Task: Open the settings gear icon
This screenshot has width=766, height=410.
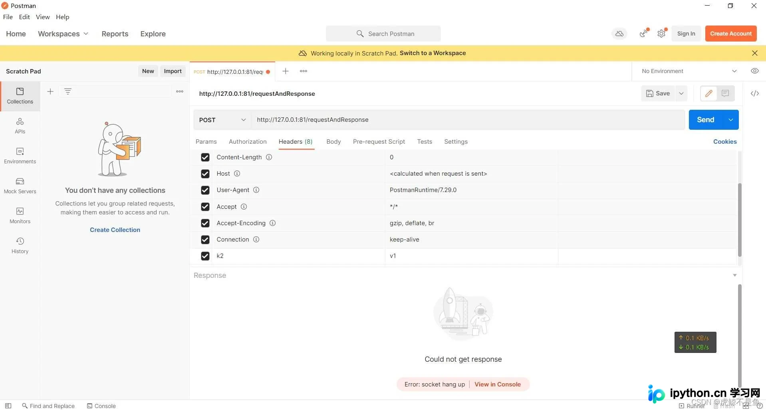Action: (662, 34)
